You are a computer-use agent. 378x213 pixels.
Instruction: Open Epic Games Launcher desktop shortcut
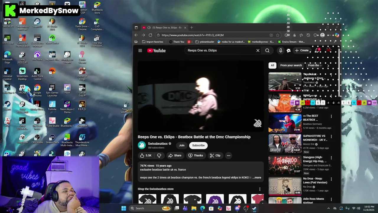coord(52,90)
